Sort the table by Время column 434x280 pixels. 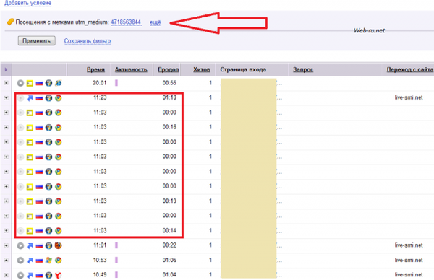(x=95, y=70)
